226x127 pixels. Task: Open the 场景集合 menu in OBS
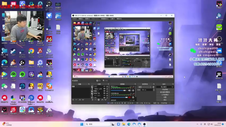click(x=105, y=19)
